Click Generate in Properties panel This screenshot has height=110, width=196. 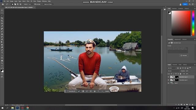184,55
